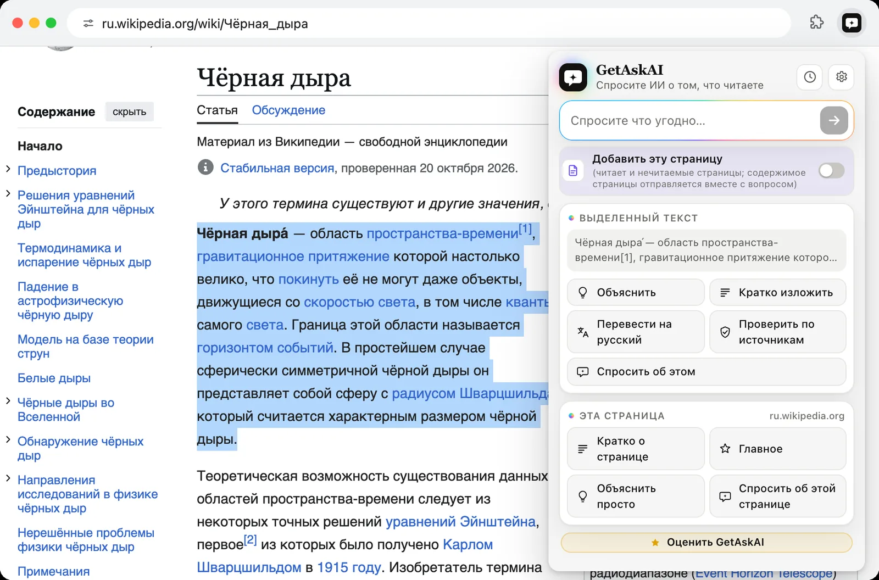Click Проверить по источникам button

(x=777, y=332)
